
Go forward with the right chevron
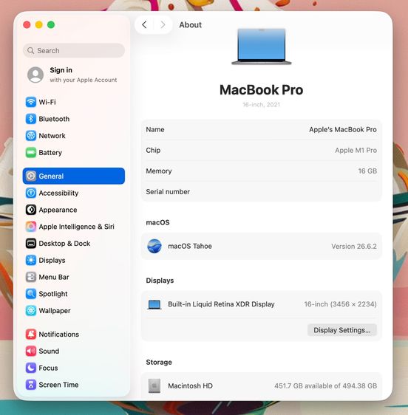163,25
